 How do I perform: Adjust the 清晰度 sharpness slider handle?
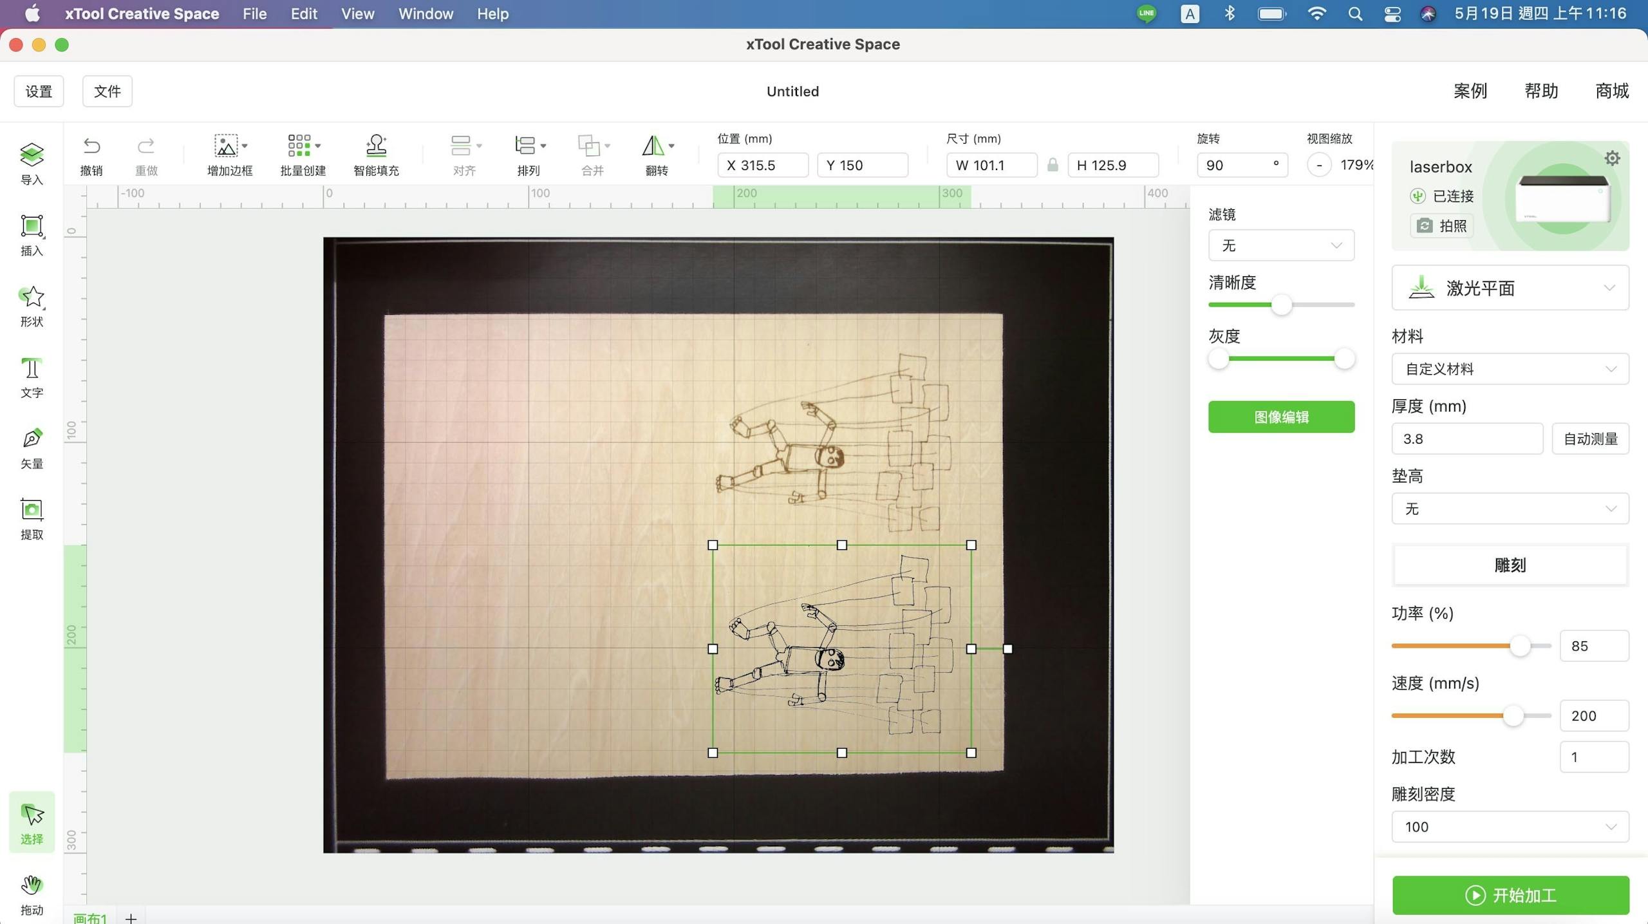pos(1281,305)
